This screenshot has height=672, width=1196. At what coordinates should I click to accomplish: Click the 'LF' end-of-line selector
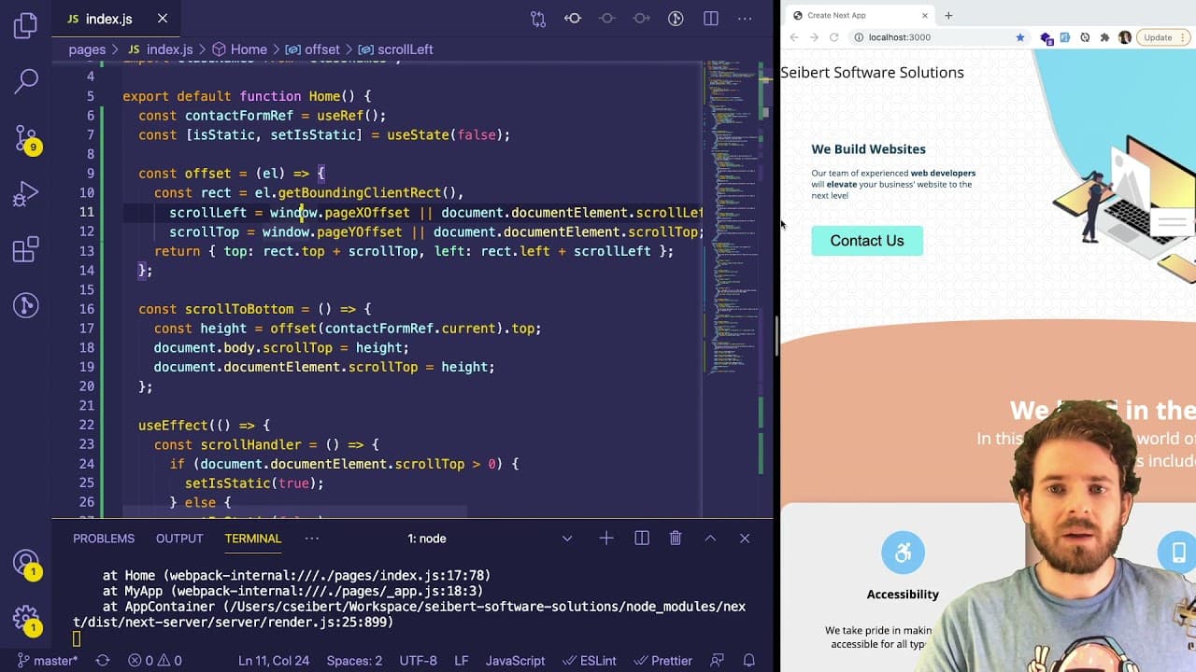462,660
